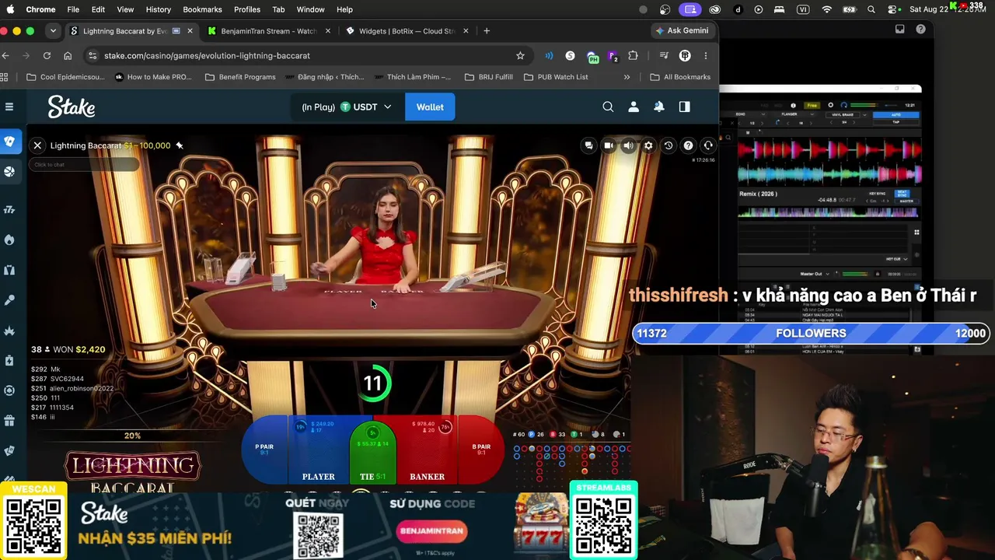Place bet on TIE 5:1 area
This screenshot has width=995, height=560.
(372, 453)
